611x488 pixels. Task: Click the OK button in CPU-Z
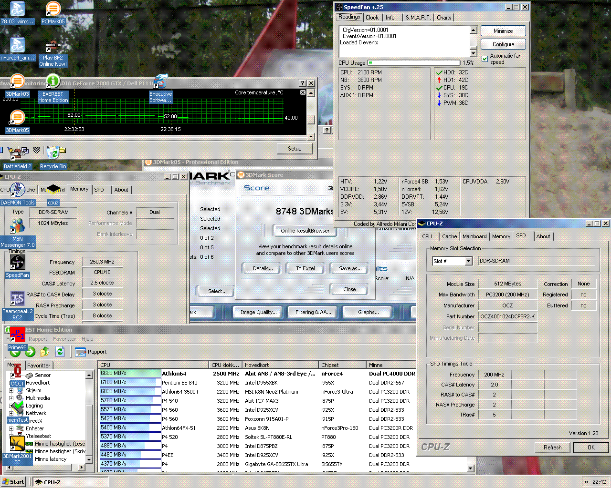[591, 447]
